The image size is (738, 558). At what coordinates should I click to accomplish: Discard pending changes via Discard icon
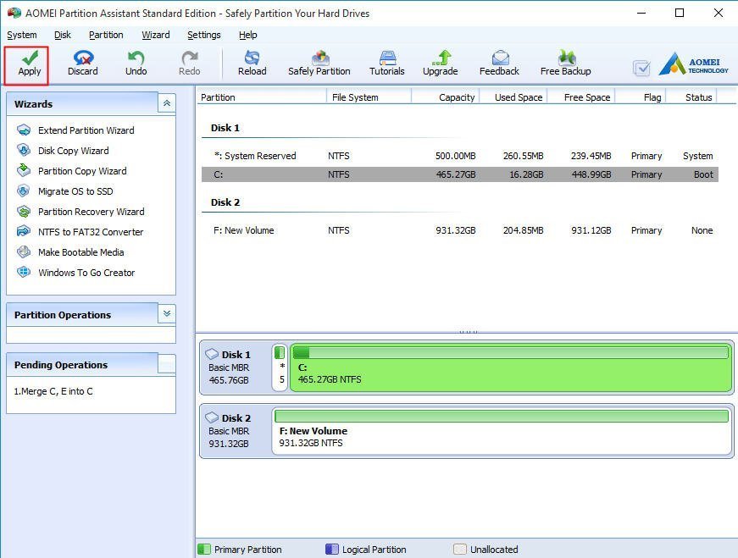tap(83, 64)
